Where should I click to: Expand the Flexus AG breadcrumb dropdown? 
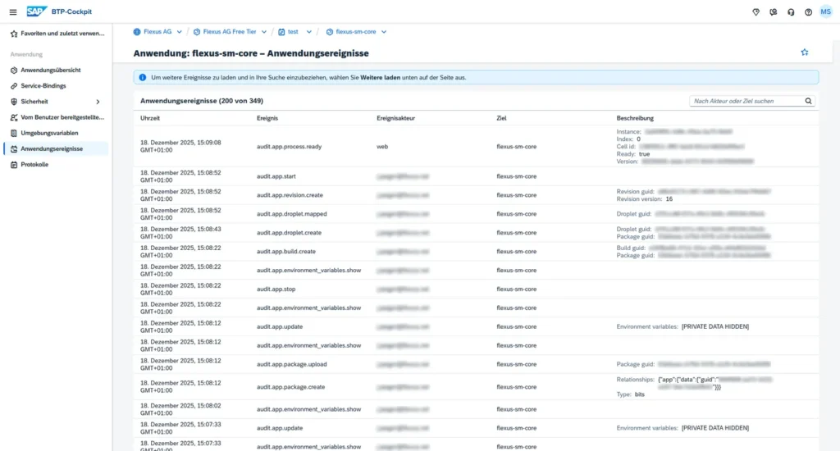[x=180, y=32]
